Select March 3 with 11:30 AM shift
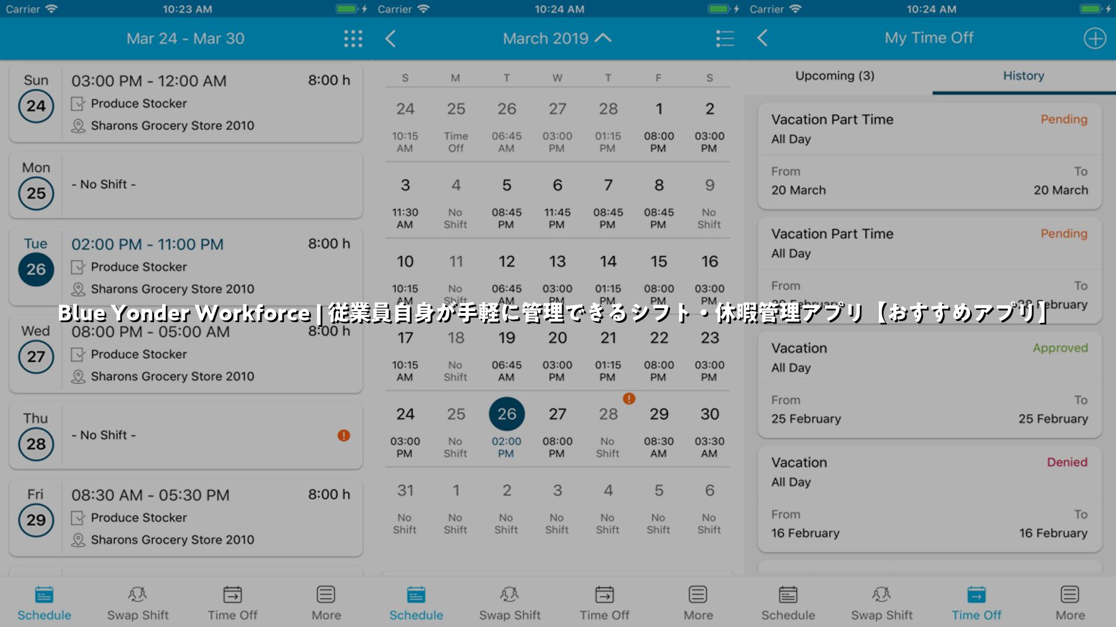 point(405,203)
